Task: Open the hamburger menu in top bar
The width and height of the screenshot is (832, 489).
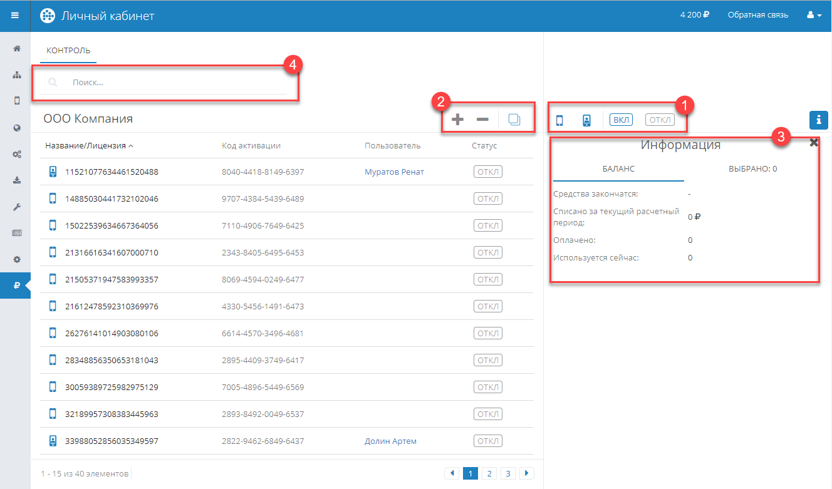Action: click(x=15, y=16)
